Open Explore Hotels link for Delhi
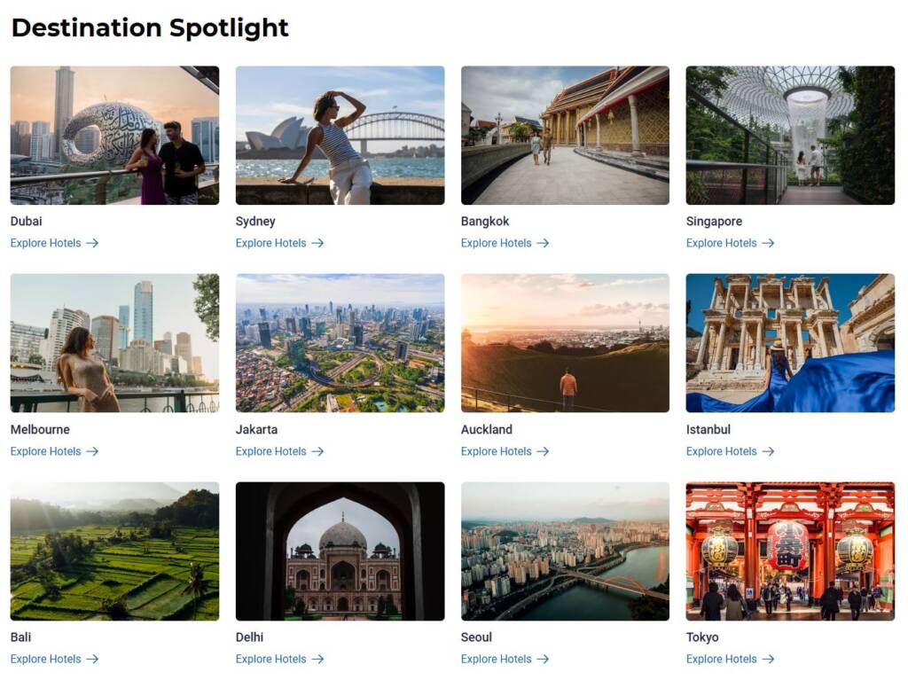The height and width of the screenshot is (680, 908). point(271,659)
